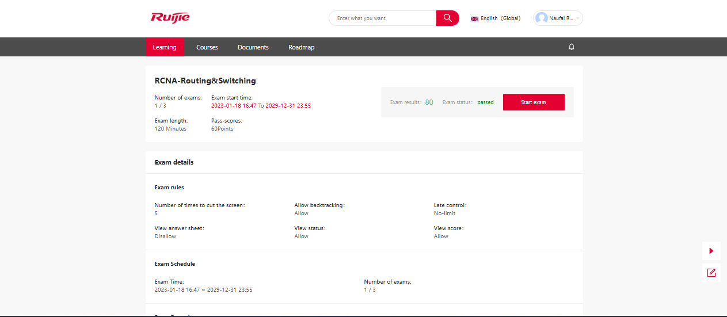The image size is (727, 317).
Task: Go to the Courses tab
Action: tap(207, 47)
